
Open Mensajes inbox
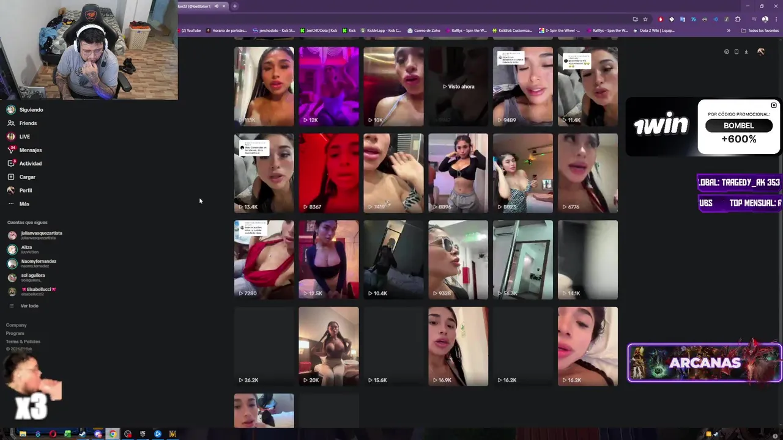(24, 150)
